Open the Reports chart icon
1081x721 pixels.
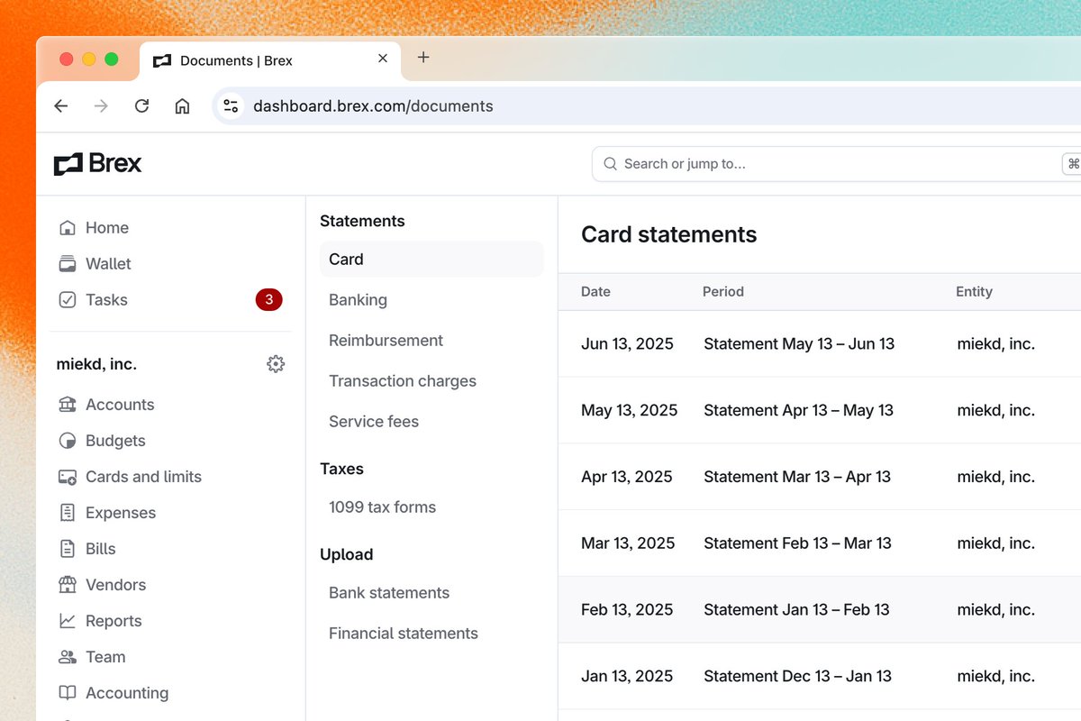pos(68,621)
